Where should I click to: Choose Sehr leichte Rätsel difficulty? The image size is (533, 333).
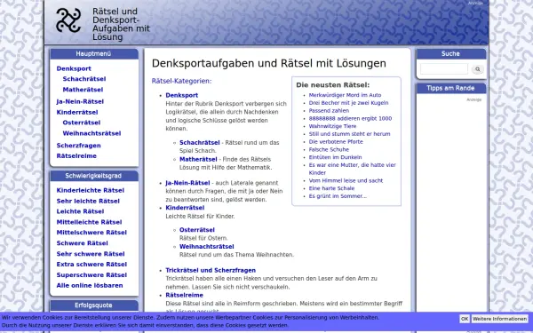pyautogui.click(x=88, y=202)
